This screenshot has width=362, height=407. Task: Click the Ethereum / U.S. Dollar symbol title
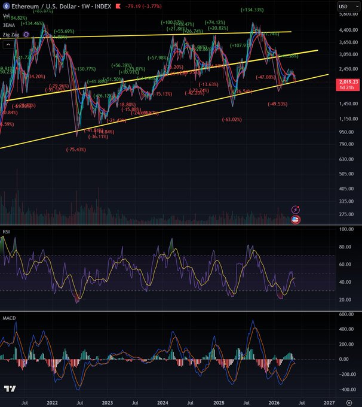[44, 6]
